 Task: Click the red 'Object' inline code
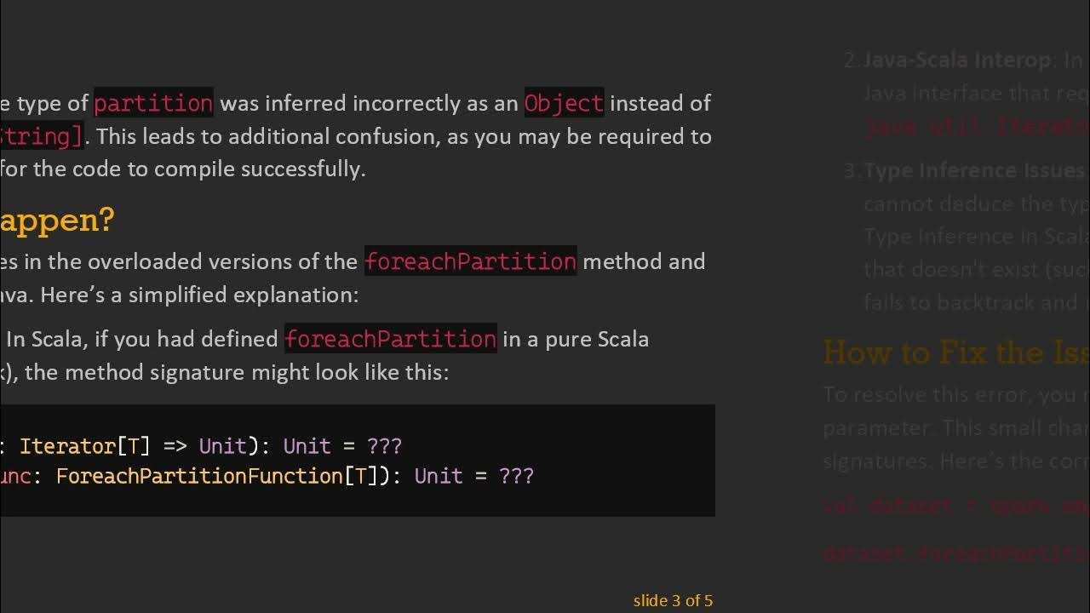tap(564, 103)
